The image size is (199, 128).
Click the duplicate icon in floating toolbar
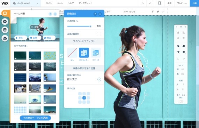(x=178, y=38)
